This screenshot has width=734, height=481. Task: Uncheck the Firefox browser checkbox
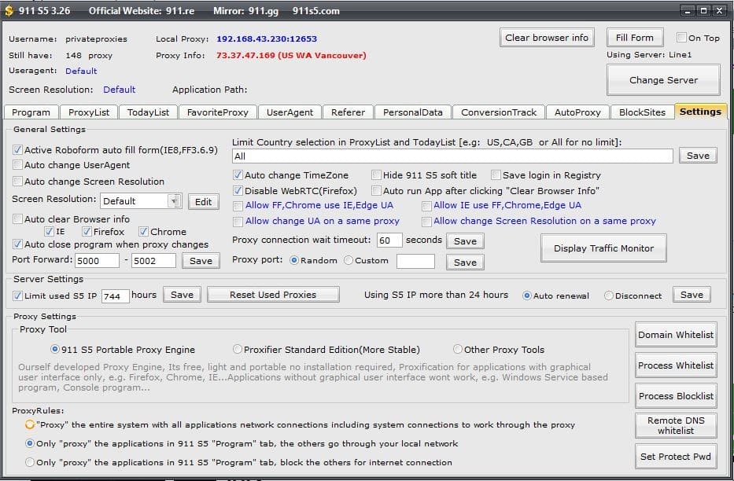(x=87, y=231)
